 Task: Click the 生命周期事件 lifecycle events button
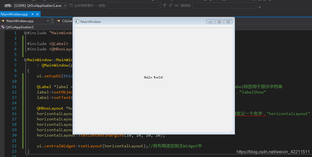pyautogui.click(x=83, y=6)
